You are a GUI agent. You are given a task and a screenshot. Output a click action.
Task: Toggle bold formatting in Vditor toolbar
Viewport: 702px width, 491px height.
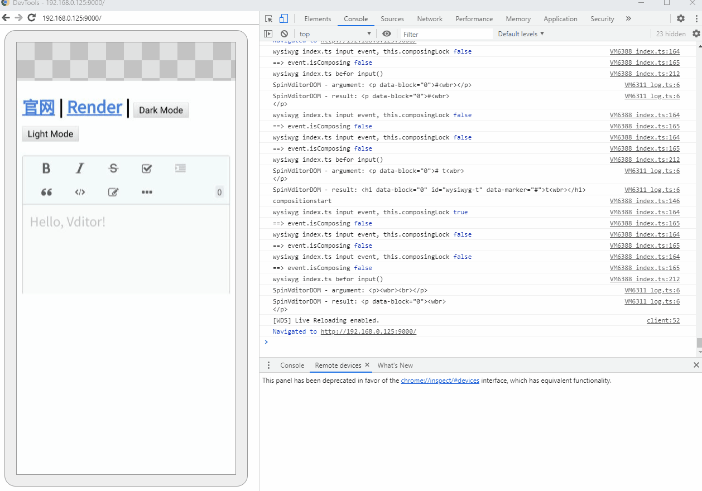point(46,168)
